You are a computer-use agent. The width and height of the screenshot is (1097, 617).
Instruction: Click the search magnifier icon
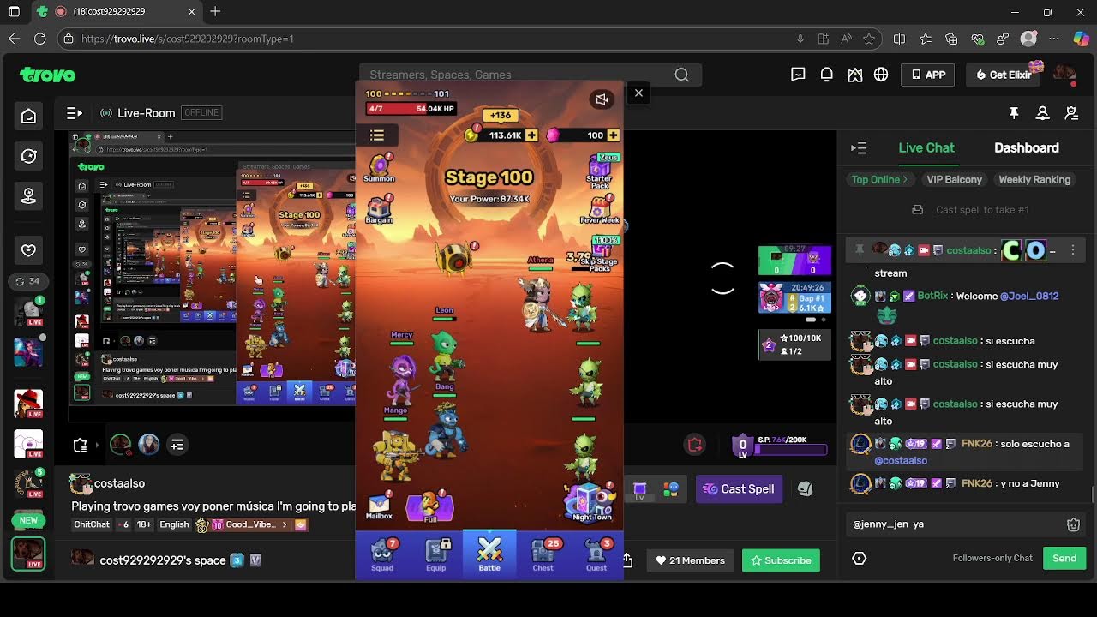click(x=681, y=75)
